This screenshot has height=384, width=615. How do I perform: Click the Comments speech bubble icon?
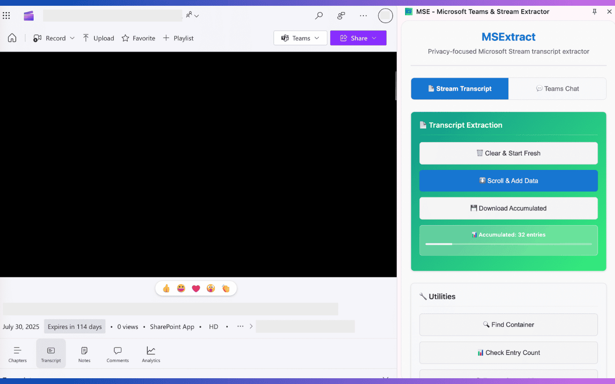point(117,350)
